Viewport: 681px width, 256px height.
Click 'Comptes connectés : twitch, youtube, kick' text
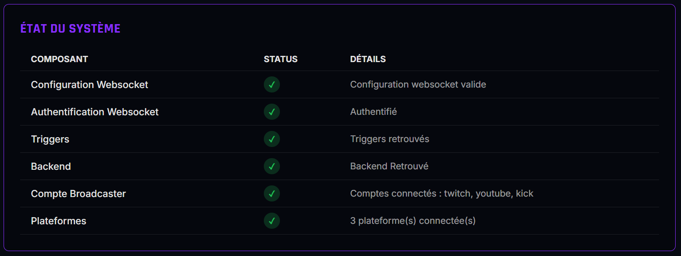click(441, 193)
